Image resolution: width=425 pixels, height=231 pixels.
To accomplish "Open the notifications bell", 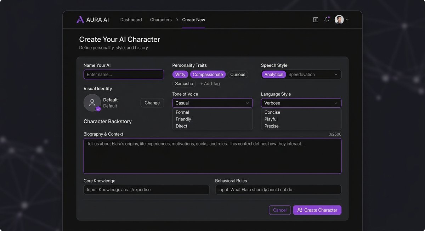I will pyautogui.click(x=327, y=20).
